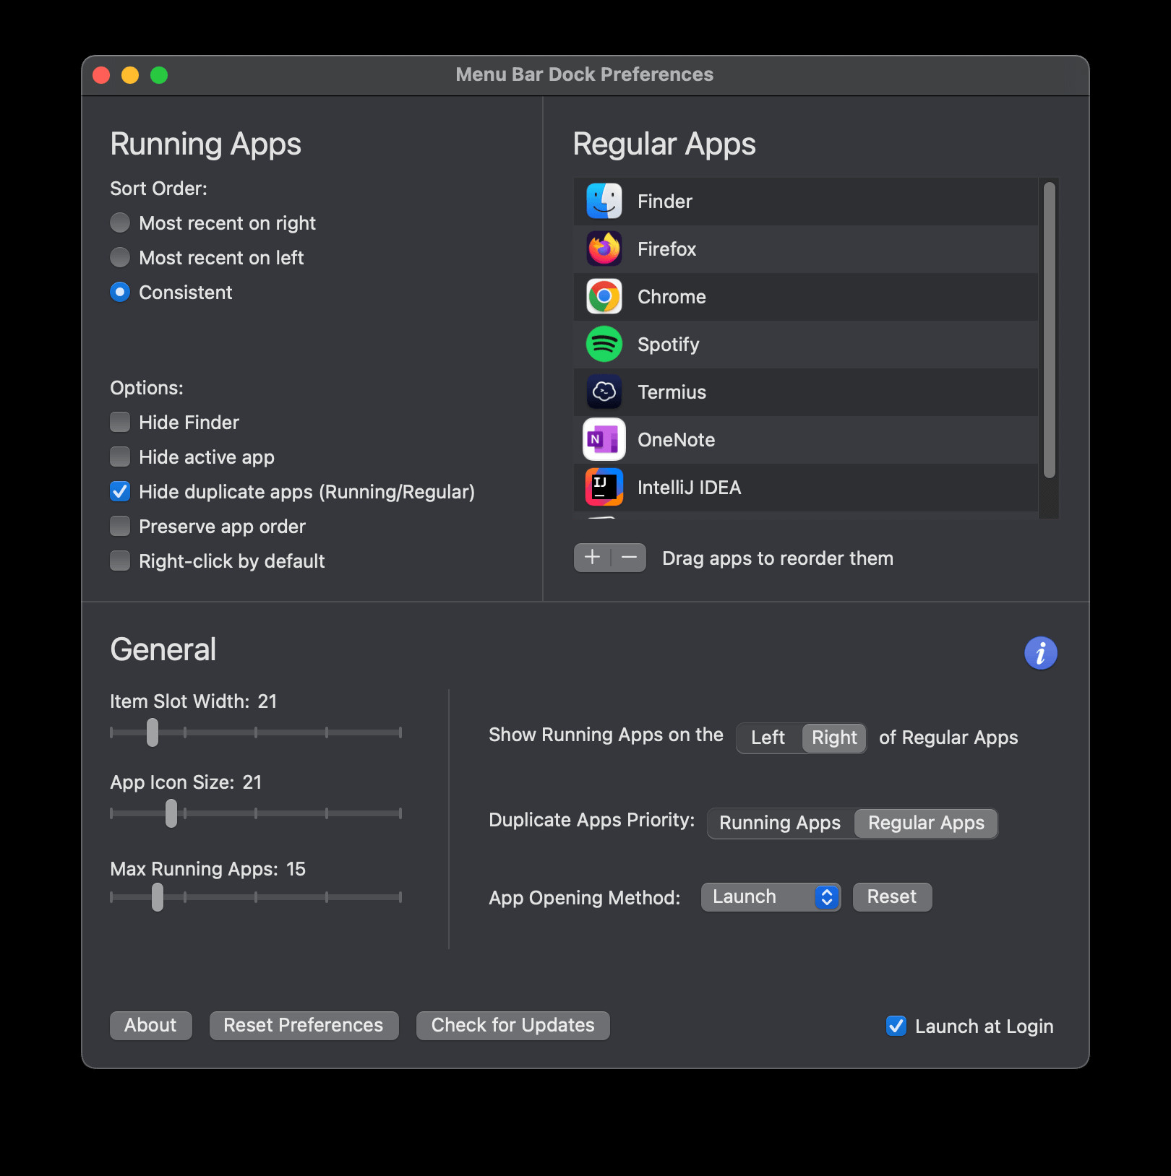Click the Reset button next to Launch
Viewport: 1171px width, 1176px height.
tap(892, 897)
